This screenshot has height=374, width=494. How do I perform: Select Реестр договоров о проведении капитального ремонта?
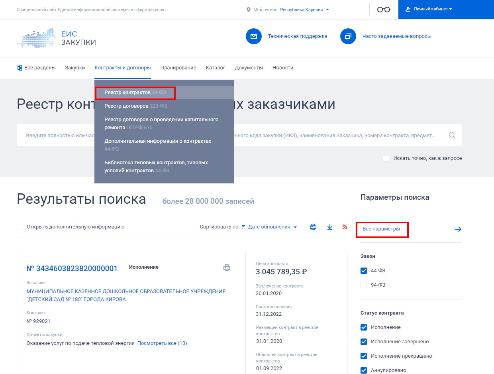[x=164, y=124]
